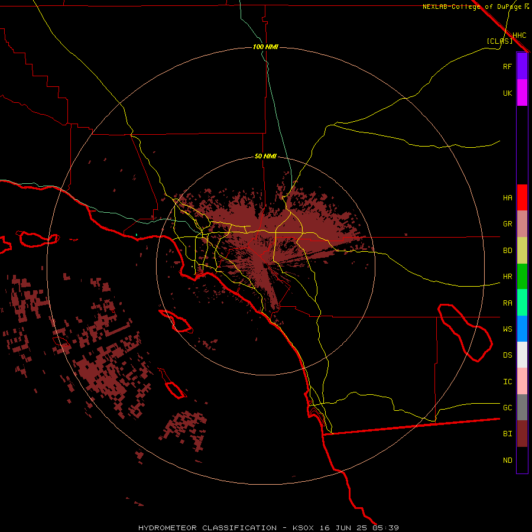Click the 100 NMI range ring label
This screenshot has width=532, height=532.
click(x=265, y=47)
